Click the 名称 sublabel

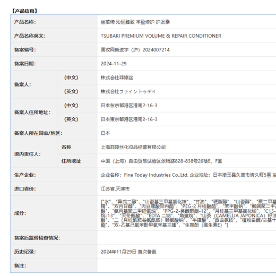point(66,147)
